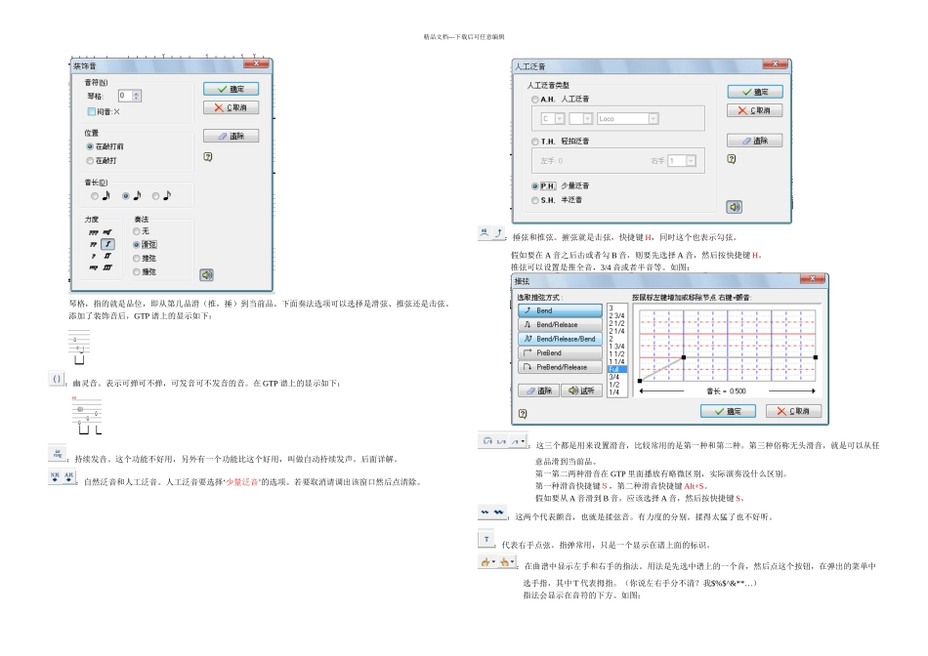
Task: Select 无 under 奏法 options
Action: click(137, 231)
